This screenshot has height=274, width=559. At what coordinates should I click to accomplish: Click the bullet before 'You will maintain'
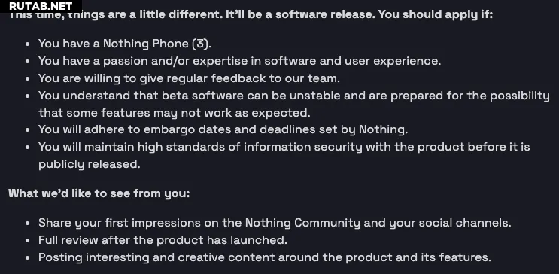click(x=28, y=148)
